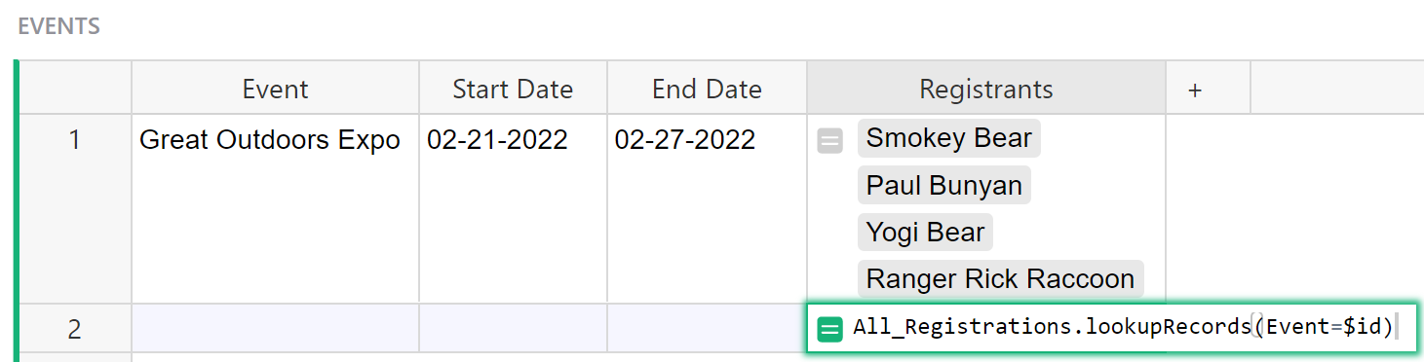Select the Registrants column header

pyautogui.click(x=986, y=90)
